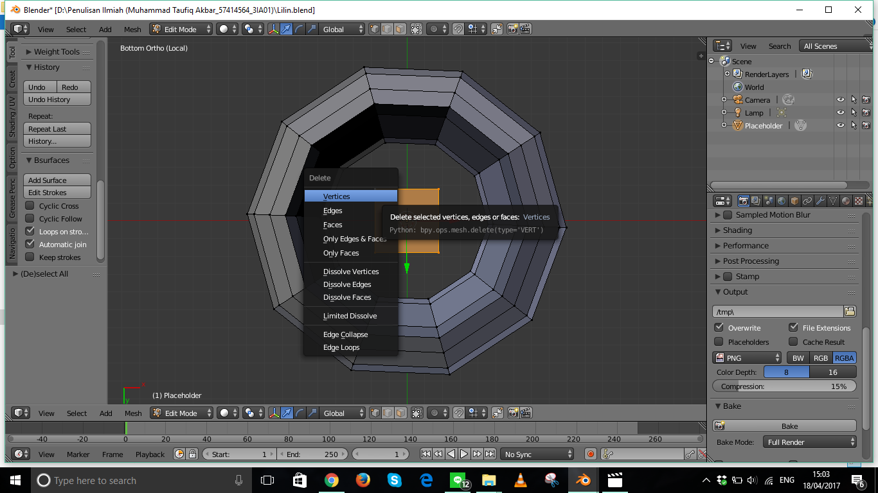The width and height of the screenshot is (878, 493).
Task: Hide the Lamp object using its eye icon
Action: pos(840,112)
